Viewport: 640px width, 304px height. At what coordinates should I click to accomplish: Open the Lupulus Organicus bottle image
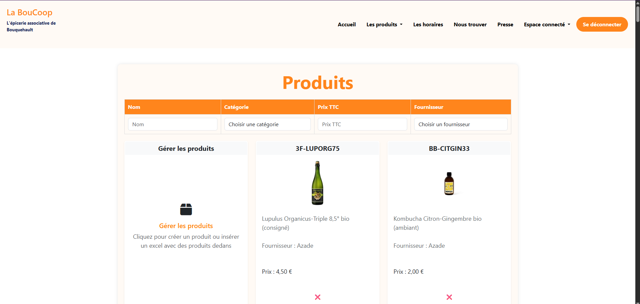pyautogui.click(x=317, y=183)
